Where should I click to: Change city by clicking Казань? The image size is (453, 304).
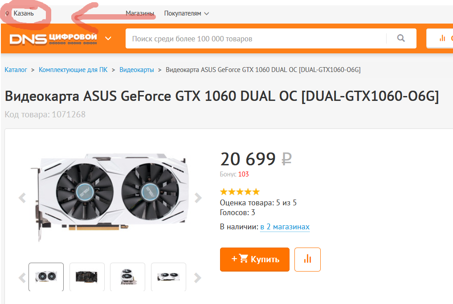24,13
